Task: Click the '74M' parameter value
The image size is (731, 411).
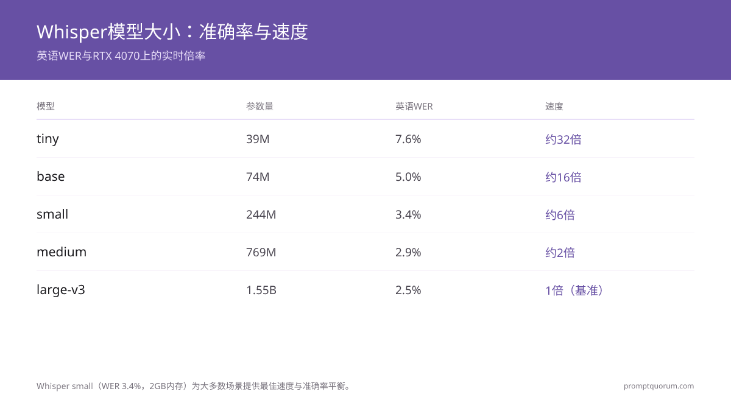Action: (258, 177)
